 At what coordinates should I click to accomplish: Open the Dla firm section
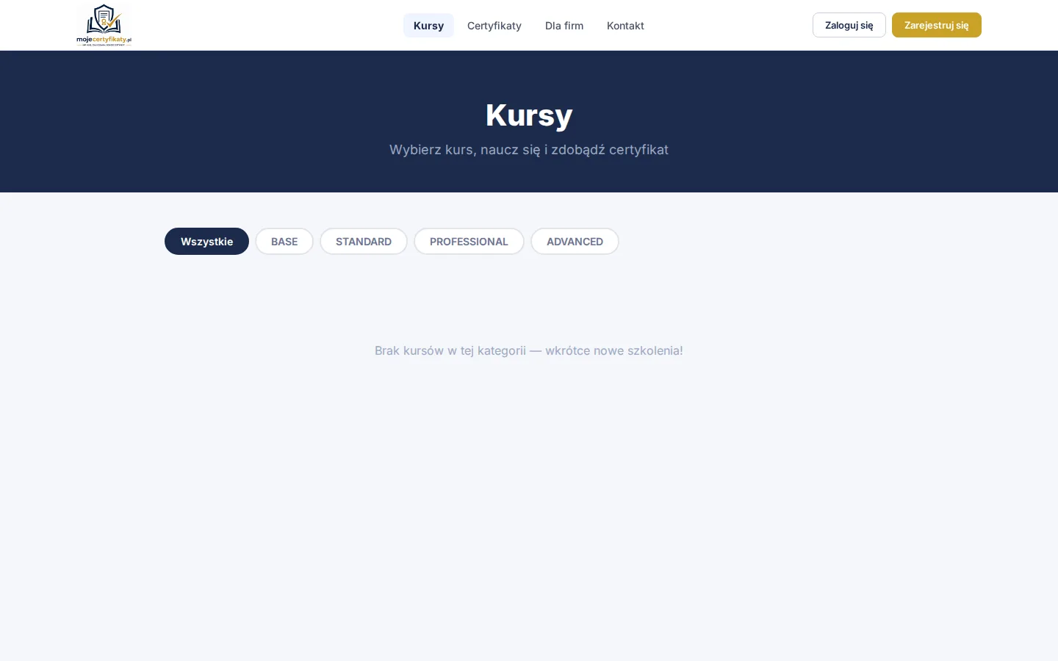coord(564,26)
